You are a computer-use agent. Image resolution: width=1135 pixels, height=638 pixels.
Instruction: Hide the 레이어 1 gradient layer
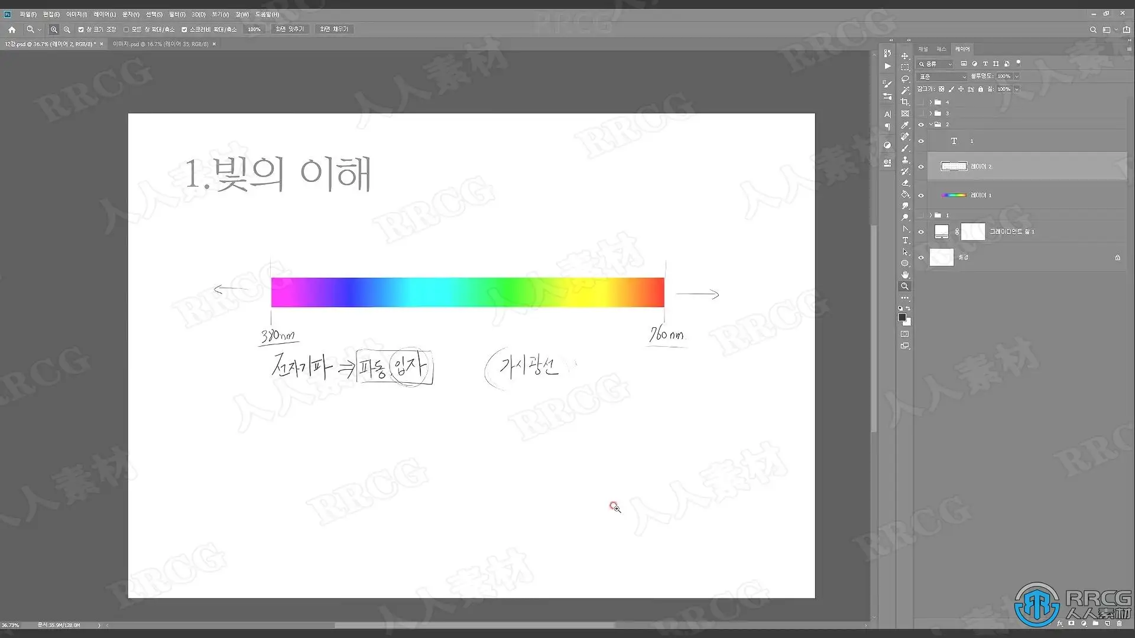click(x=920, y=196)
